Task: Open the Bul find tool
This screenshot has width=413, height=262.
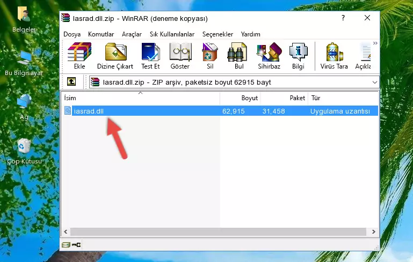Action: click(237, 52)
